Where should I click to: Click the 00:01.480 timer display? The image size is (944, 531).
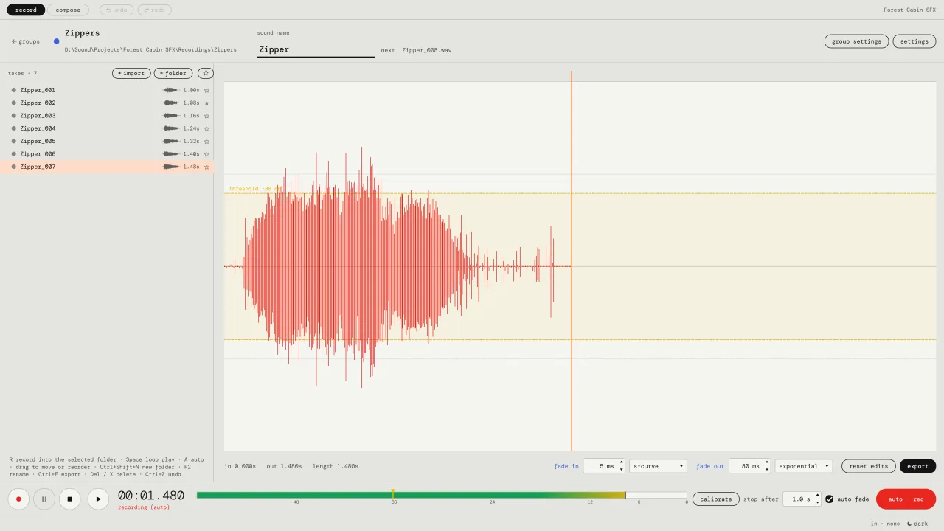point(151,496)
